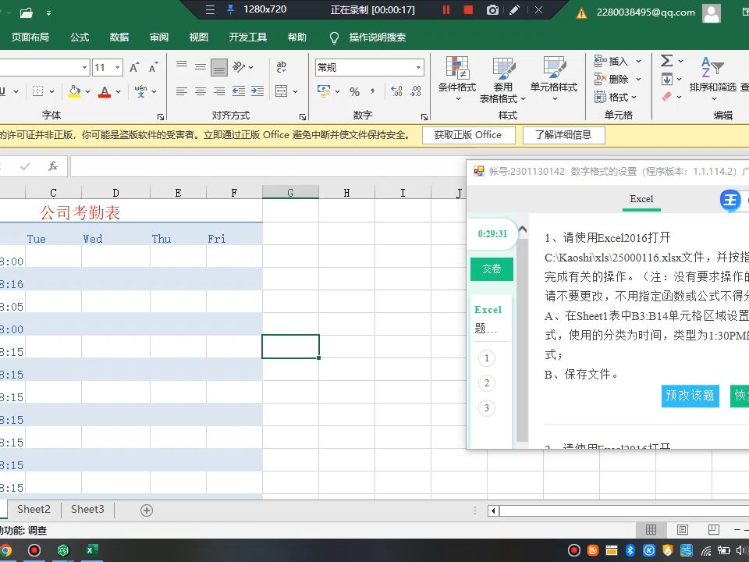Open the number format 常规 dropdown
Image resolution: width=749 pixels, height=562 pixels.
pos(418,67)
